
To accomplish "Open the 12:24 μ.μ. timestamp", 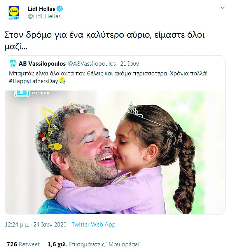I will [17, 225].
